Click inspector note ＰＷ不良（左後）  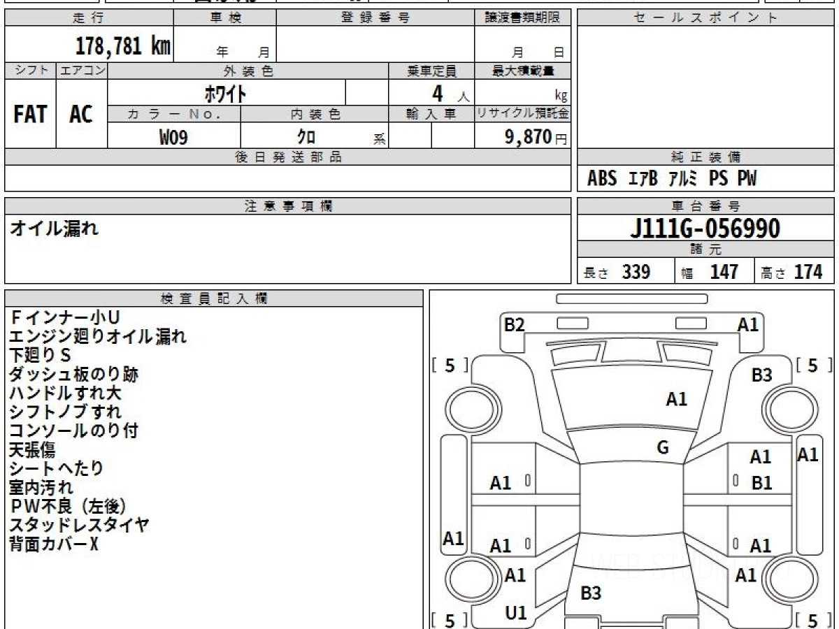[x=69, y=506]
